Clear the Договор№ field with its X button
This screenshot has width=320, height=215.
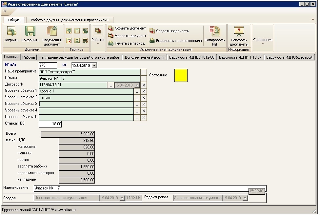144,85
